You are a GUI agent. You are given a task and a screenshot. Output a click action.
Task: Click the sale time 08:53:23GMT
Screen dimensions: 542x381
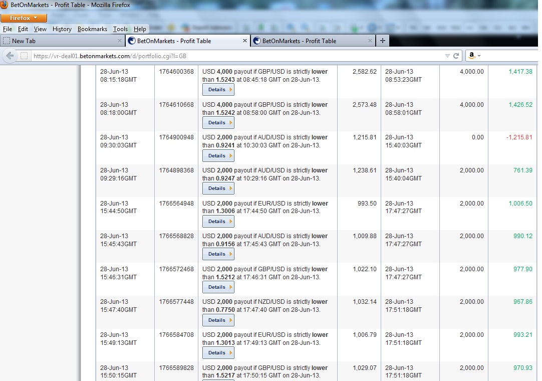point(403,80)
